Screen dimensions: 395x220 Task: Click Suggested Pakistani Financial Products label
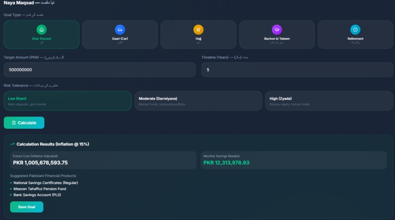(x=43, y=176)
